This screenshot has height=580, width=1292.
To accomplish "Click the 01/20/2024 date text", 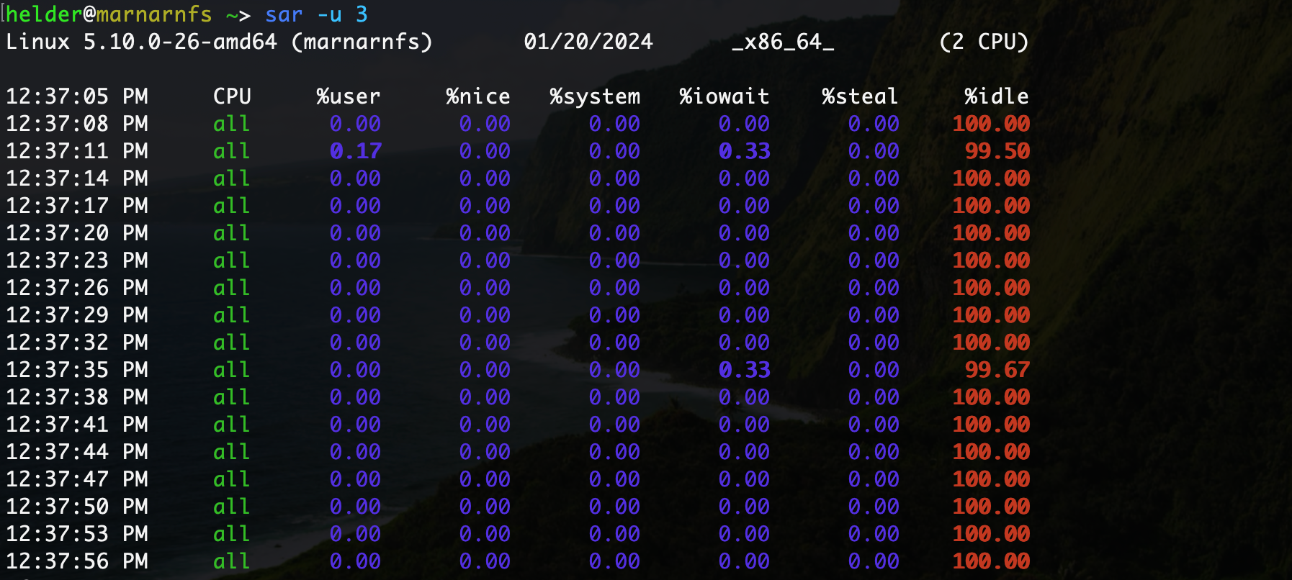I will click(x=588, y=42).
